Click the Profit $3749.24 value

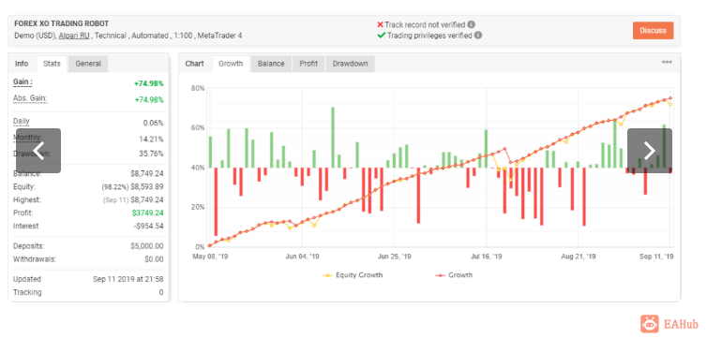pyautogui.click(x=148, y=213)
